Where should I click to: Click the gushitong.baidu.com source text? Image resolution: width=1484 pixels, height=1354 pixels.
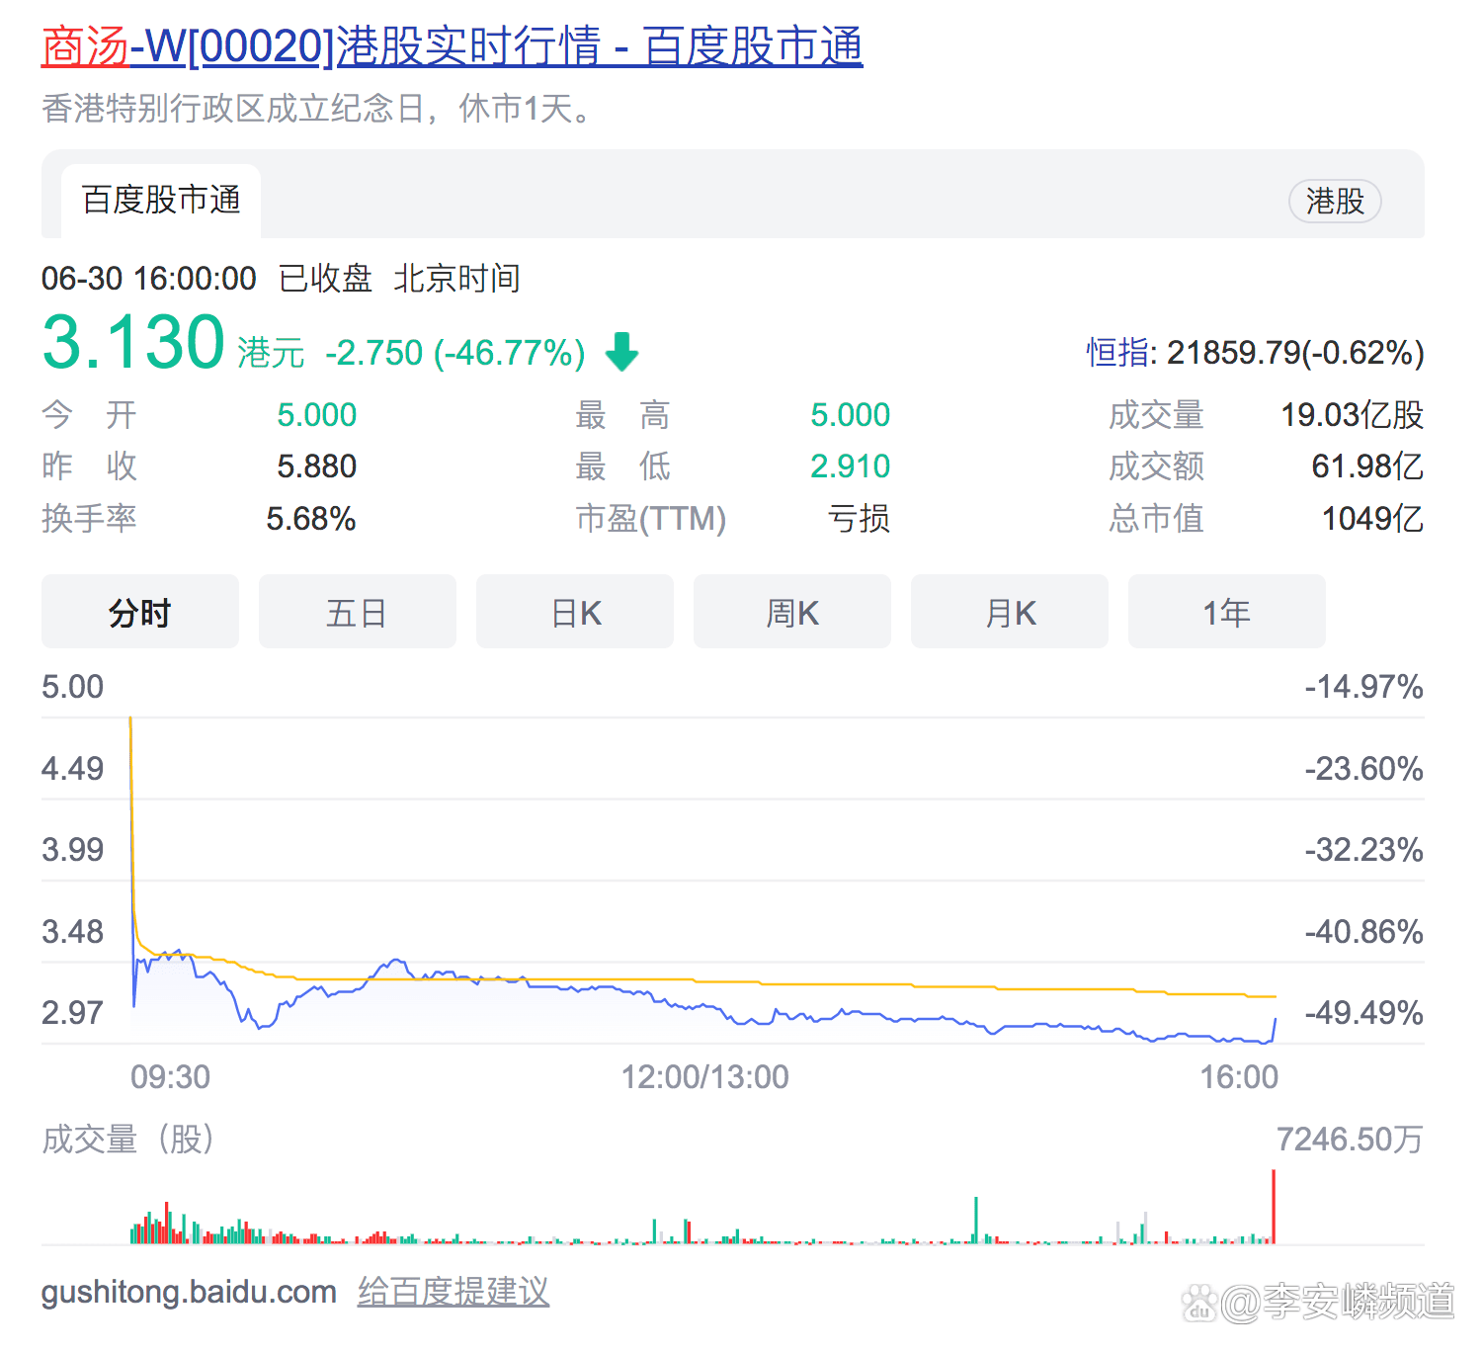(189, 1292)
